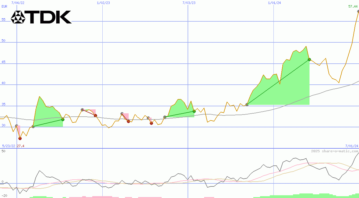Click the 30 price axis label
The image size is (359, 198).
3,126
